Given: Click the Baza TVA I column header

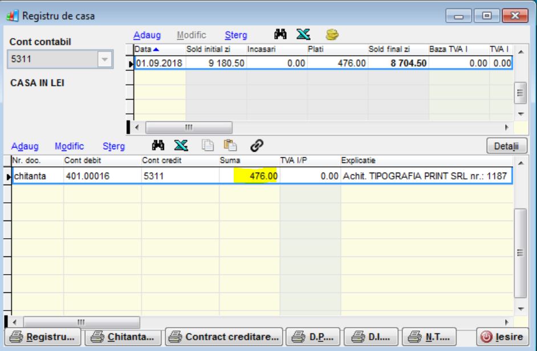Looking at the screenshot, I should point(458,50).
